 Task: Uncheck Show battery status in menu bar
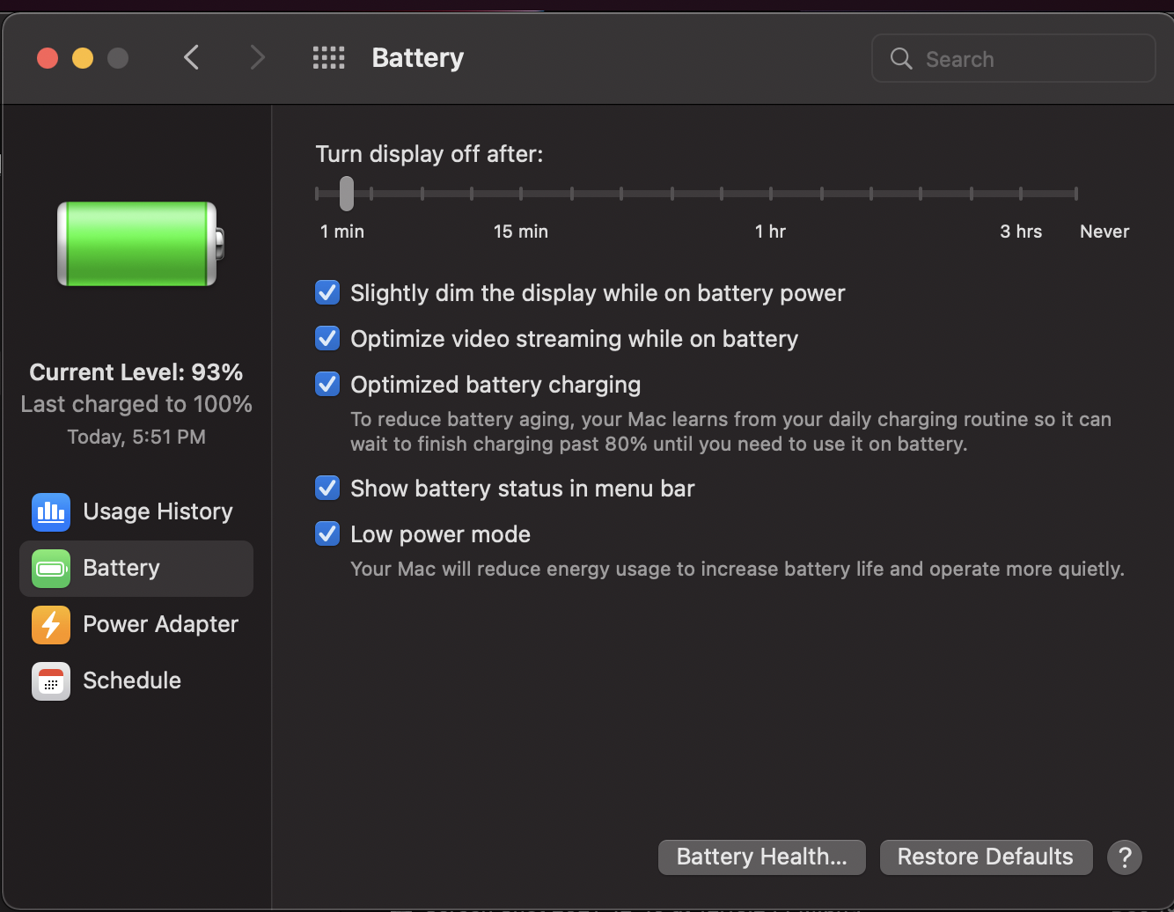click(x=327, y=488)
